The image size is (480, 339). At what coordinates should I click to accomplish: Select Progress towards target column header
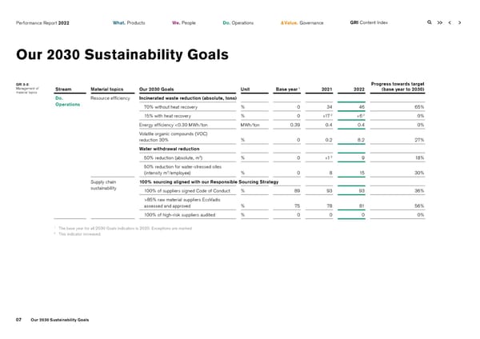click(398, 86)
